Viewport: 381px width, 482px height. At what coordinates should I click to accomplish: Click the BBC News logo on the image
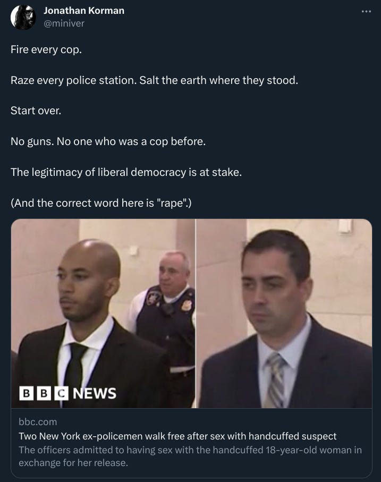point(67,393)
